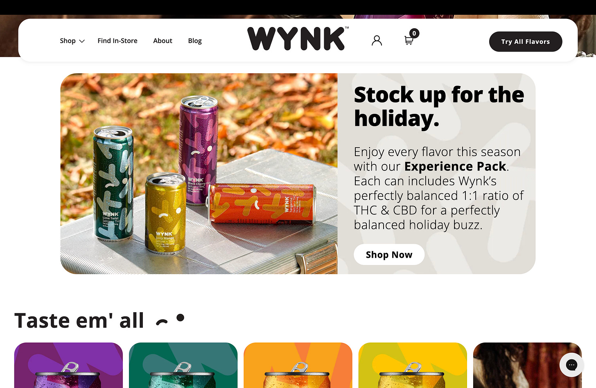Open the user account icon
Viewport: 596px width, 388px height.
tap(377, 41)
